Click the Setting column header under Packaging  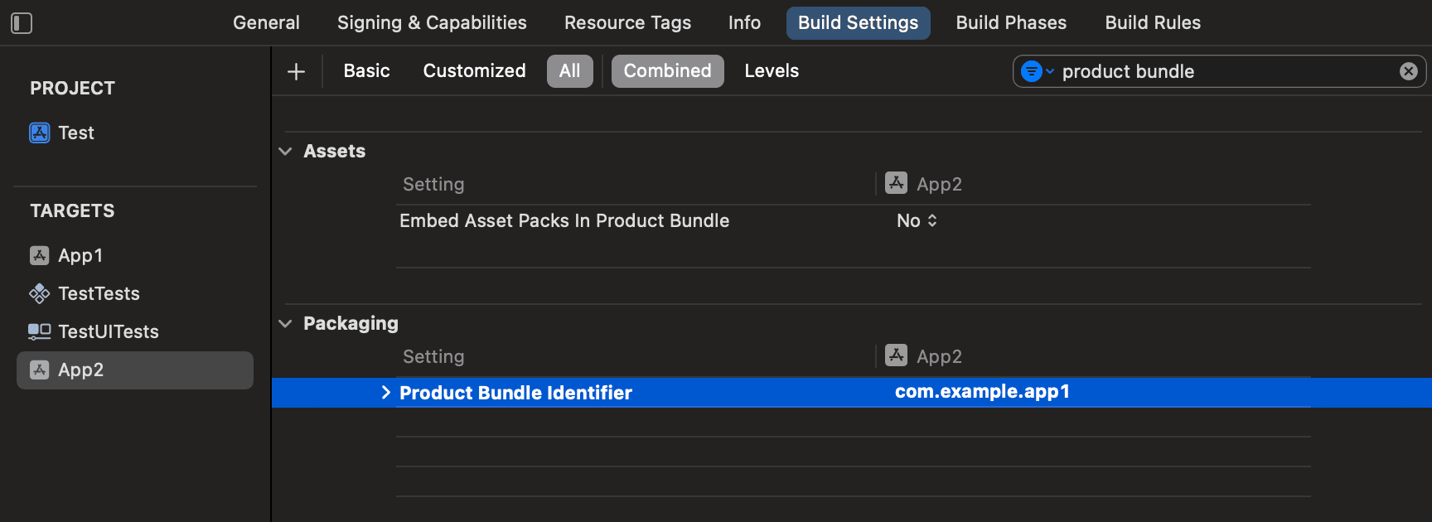(x=433, y=356)
